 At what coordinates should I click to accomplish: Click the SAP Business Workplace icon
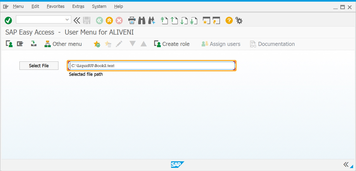click(x=34, y=44)
